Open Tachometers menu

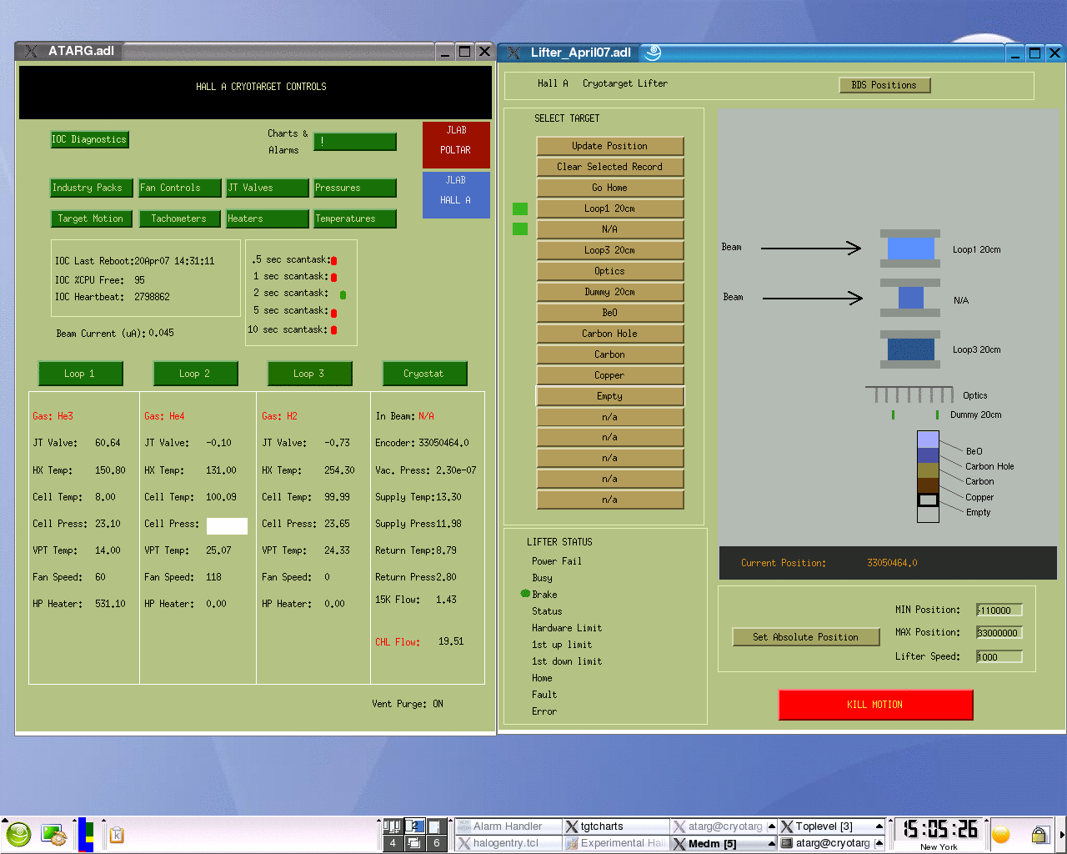coord(180,219)
